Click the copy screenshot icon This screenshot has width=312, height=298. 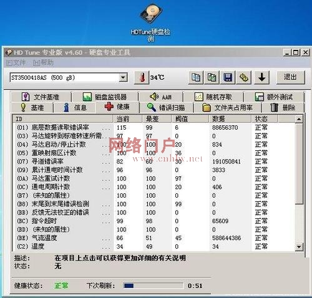pos(212,77)
